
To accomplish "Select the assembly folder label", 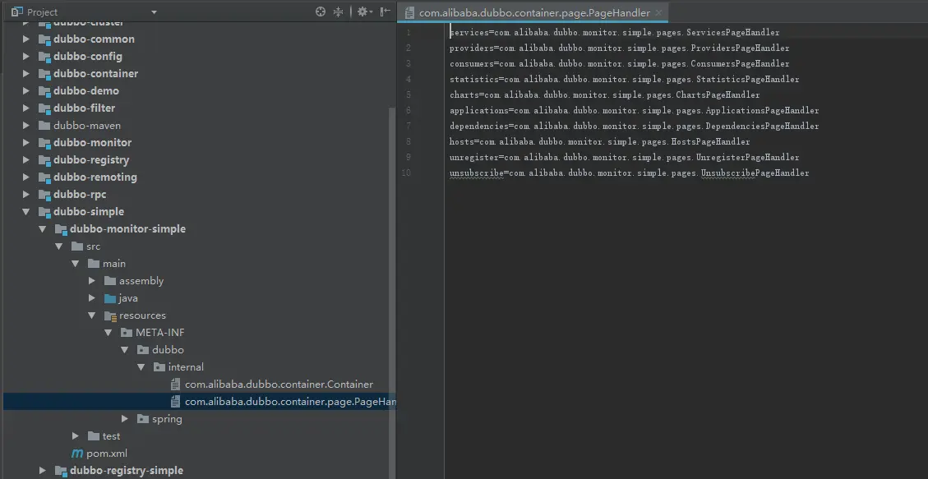I will click(x=141, y=280).
